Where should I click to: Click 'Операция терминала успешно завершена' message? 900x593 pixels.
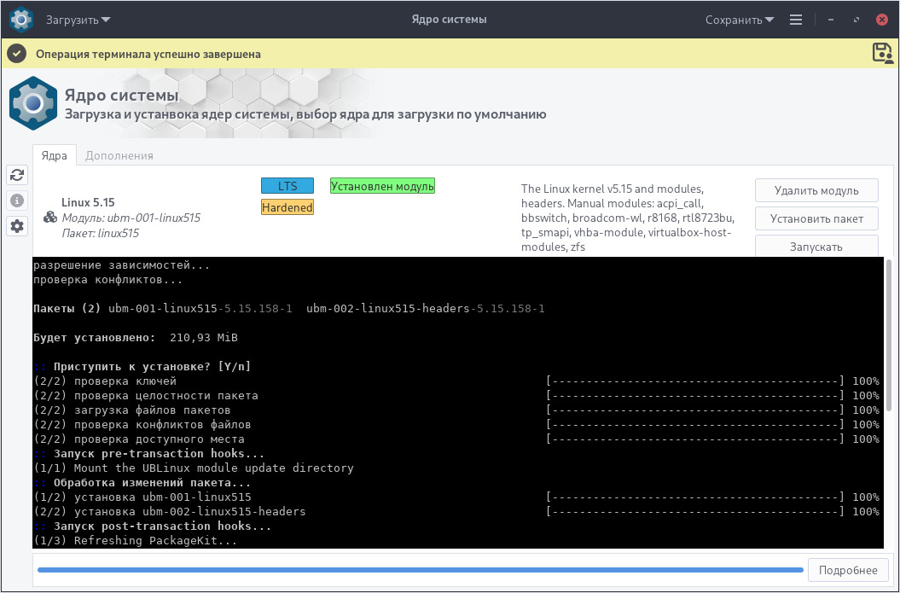[148, 54]
